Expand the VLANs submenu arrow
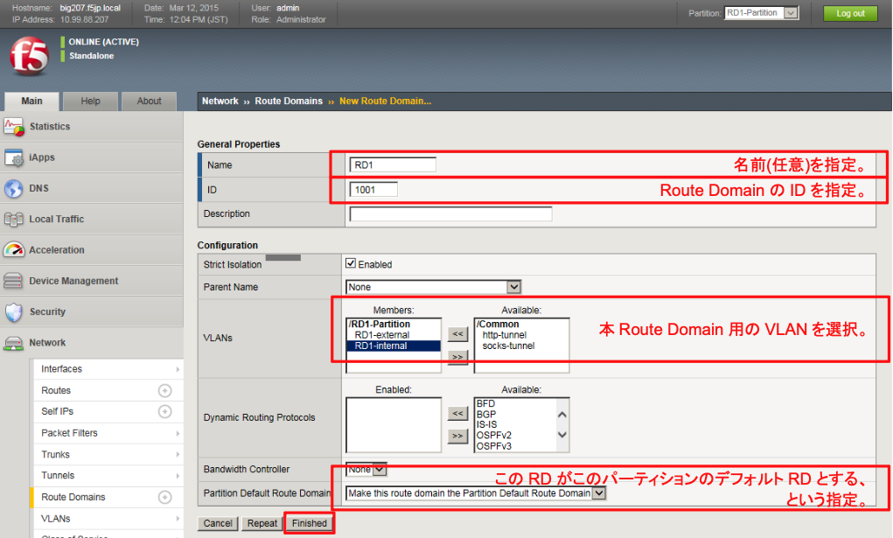 (x=178, y=519)
